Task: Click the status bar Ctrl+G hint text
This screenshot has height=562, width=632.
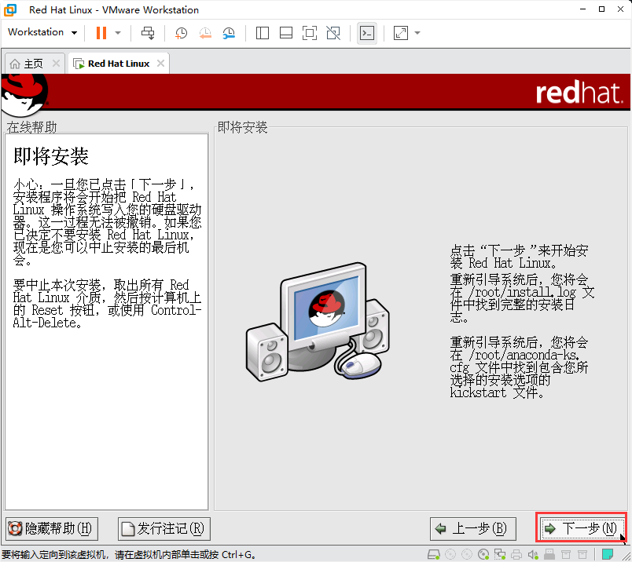Action: click(x=129, y=555)
